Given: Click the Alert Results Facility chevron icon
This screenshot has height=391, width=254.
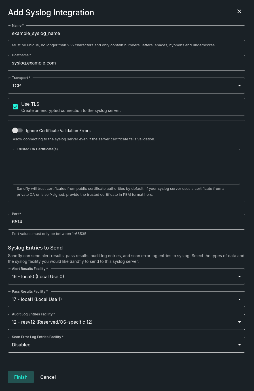Looking at the screenshot, I should coord(239,276).
